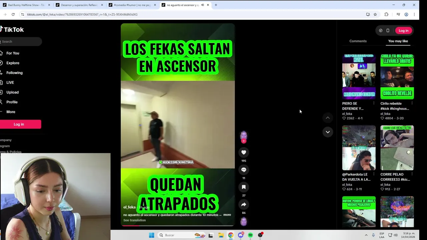Open Spotify from the taskbar
The width and height of the screenshot is (427, 240).
point(250,235)
